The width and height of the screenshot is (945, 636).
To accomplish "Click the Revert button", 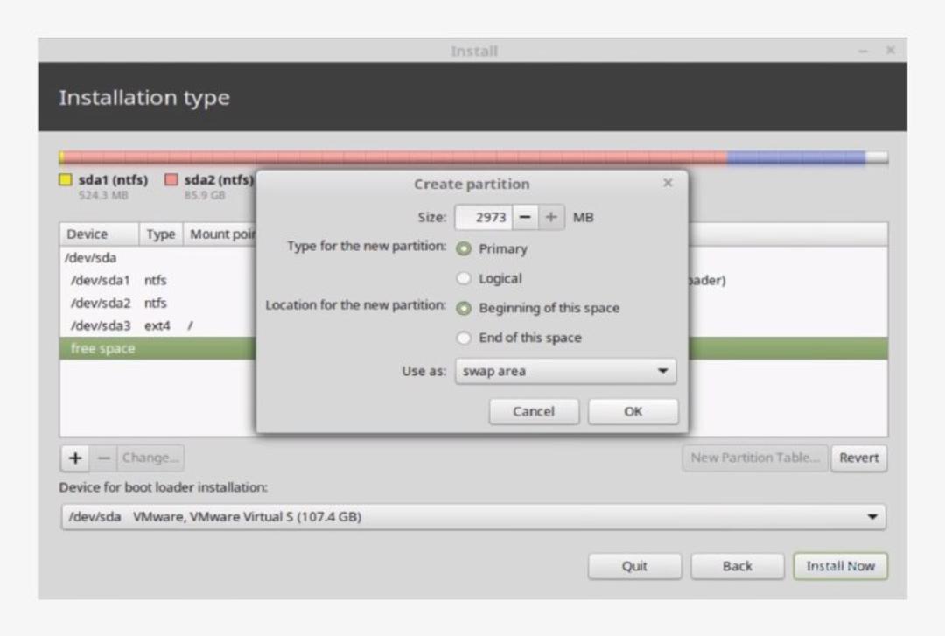I will pyautogui.click(x=859, y=458).
